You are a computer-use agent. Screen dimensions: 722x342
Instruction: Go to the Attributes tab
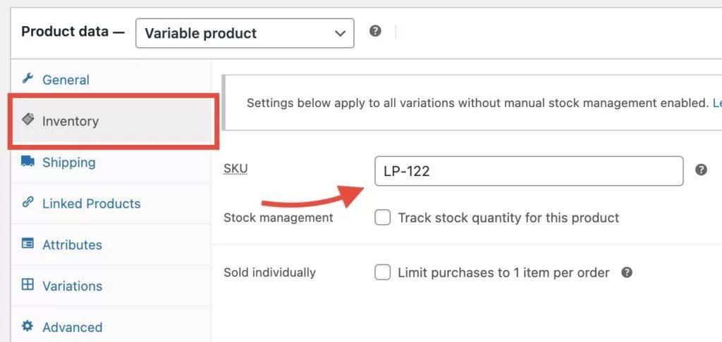coord(72,245)
